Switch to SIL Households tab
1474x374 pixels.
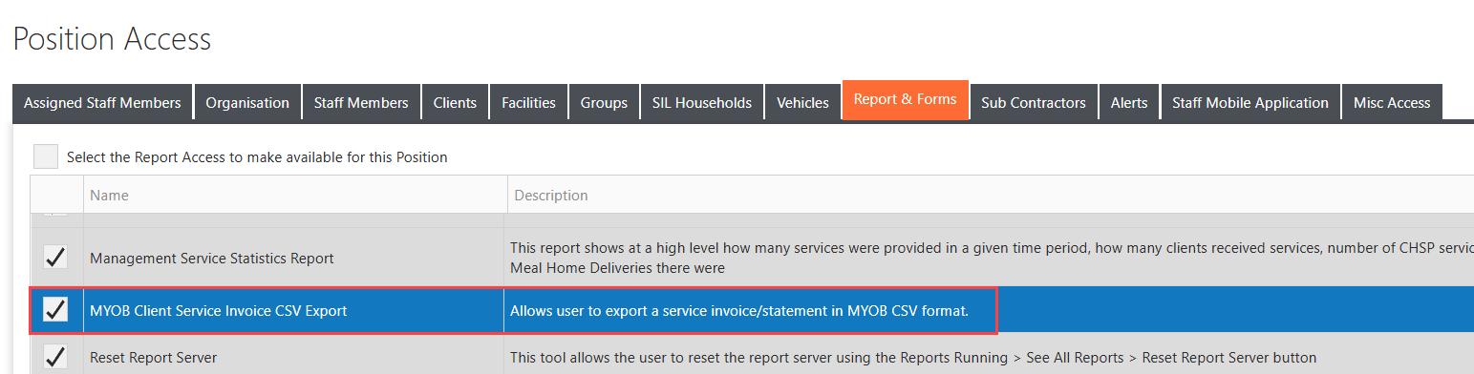pos(702,103)
